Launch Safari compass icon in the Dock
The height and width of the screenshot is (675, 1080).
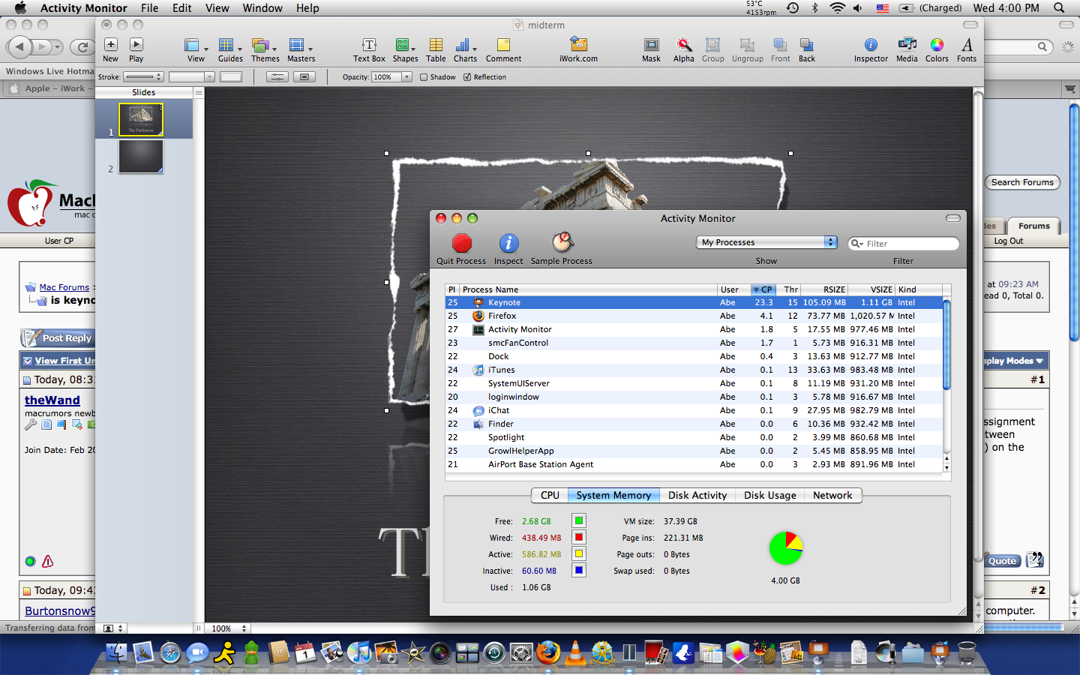[x=170, y=652]
